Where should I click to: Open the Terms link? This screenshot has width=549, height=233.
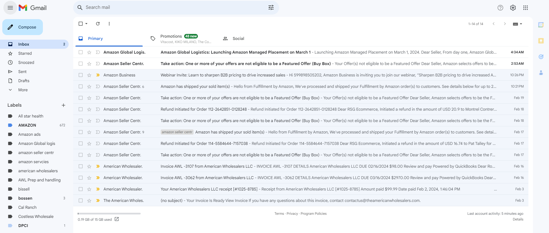point(279,214)
